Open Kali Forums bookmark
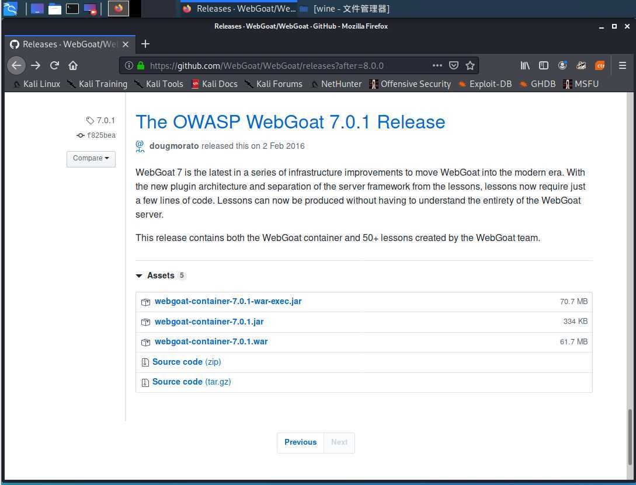The width and height of the screenshot is (636, 485). pos(274,84)
